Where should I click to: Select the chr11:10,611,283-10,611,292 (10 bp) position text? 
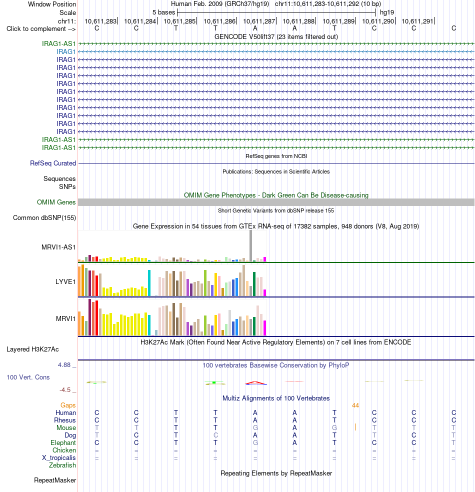(328, 4)
